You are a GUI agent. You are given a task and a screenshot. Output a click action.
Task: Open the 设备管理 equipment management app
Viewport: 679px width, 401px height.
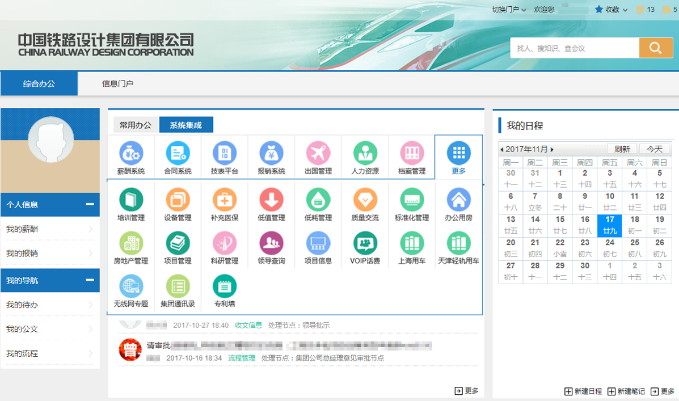(177, 202)
